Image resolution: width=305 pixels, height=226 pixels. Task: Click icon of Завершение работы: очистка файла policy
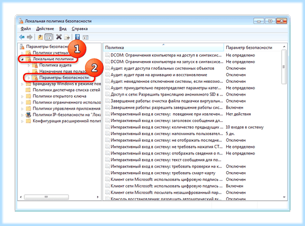[107, 101]
